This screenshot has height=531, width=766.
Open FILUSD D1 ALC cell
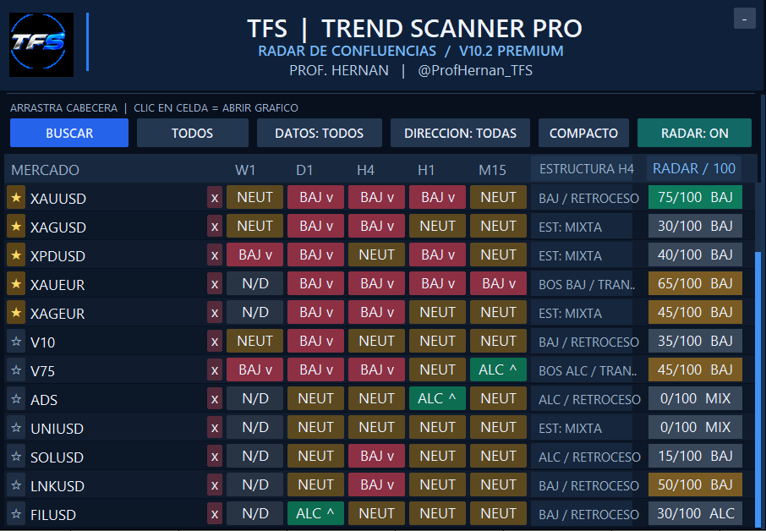pyautogui.click(x=315, y=514)
